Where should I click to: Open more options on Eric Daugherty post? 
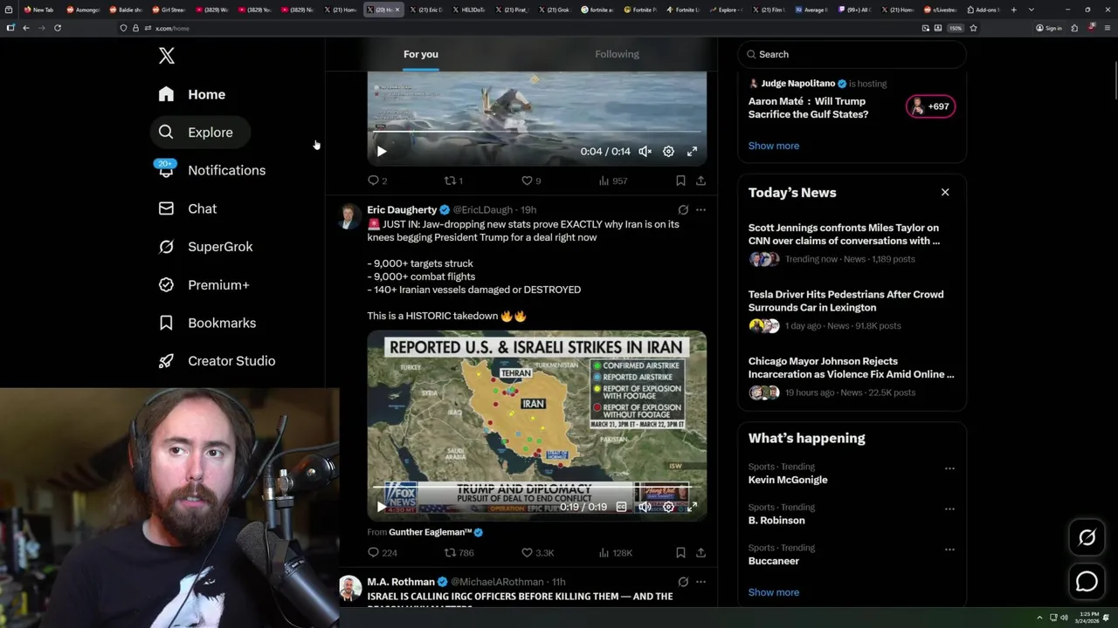700,210
